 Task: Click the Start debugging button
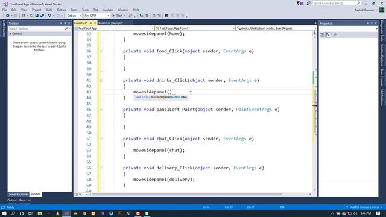point(118,16)
